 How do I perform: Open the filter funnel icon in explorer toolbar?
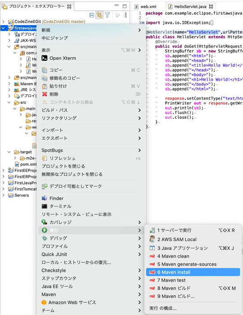point(108,15)
